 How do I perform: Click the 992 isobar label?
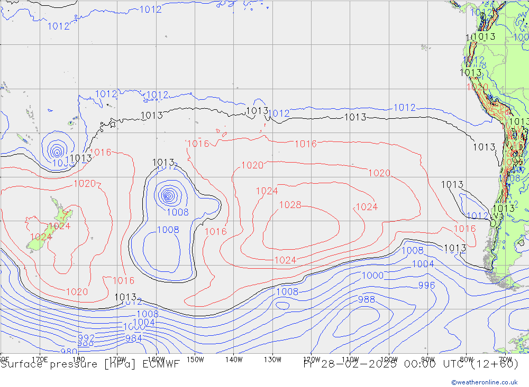point(86,338)
